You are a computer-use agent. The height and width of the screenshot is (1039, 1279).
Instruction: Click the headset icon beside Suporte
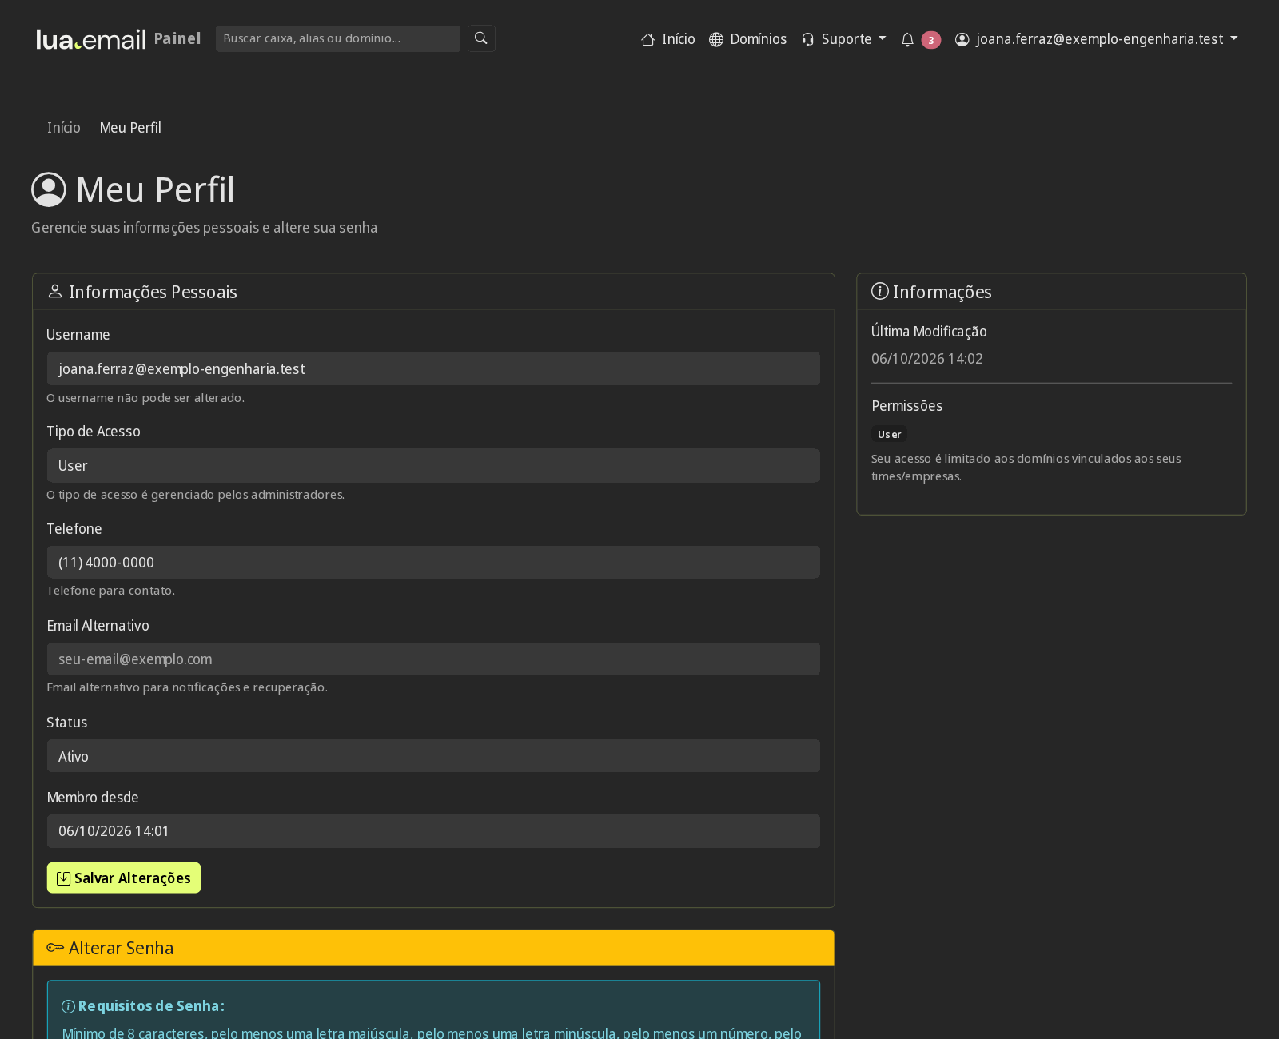click(808, 39)
